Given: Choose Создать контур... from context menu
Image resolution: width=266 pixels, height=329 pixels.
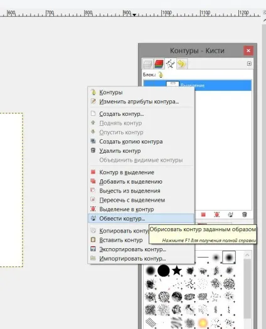Looking at the screenshot, I should 141,114.
